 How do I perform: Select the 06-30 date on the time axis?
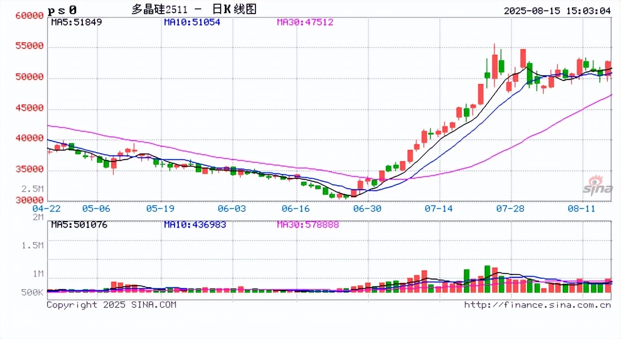point(367,209)
